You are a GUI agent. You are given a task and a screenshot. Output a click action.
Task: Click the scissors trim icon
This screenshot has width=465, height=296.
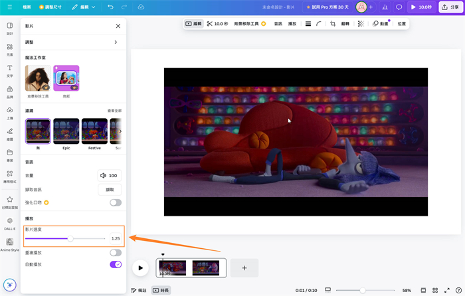click(210, 24)
